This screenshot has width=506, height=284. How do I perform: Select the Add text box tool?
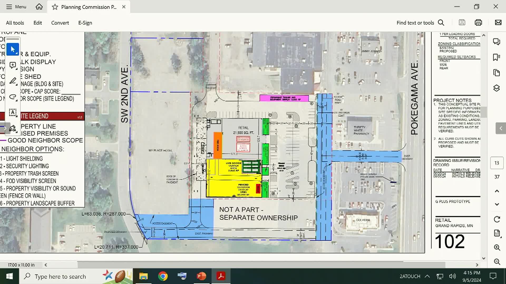(x=13, y=113)
